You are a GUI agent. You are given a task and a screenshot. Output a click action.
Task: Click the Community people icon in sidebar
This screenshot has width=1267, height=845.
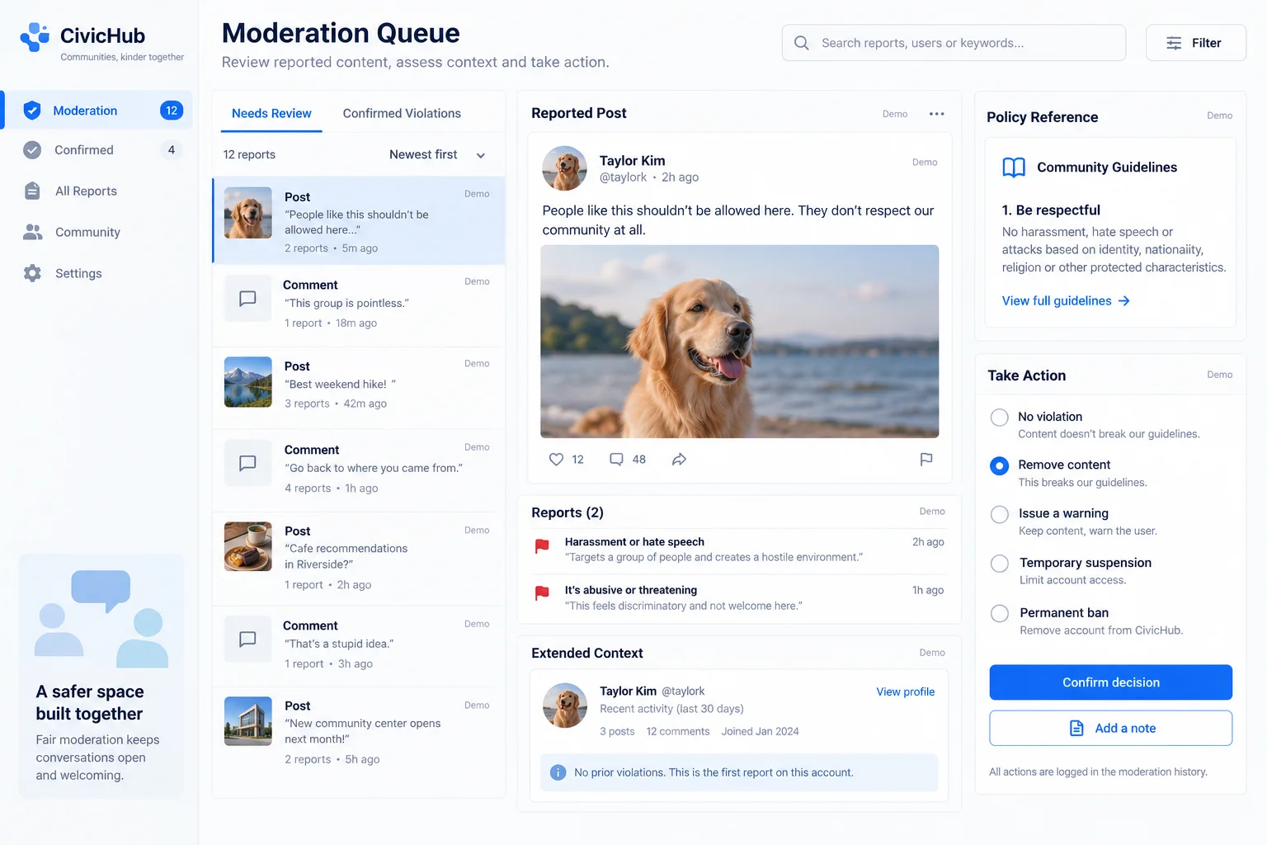pyautogui.click(x=33, y=232)
